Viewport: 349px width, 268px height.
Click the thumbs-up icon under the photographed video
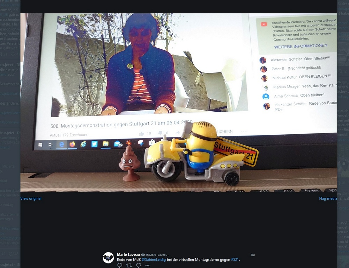click(142, 133)
